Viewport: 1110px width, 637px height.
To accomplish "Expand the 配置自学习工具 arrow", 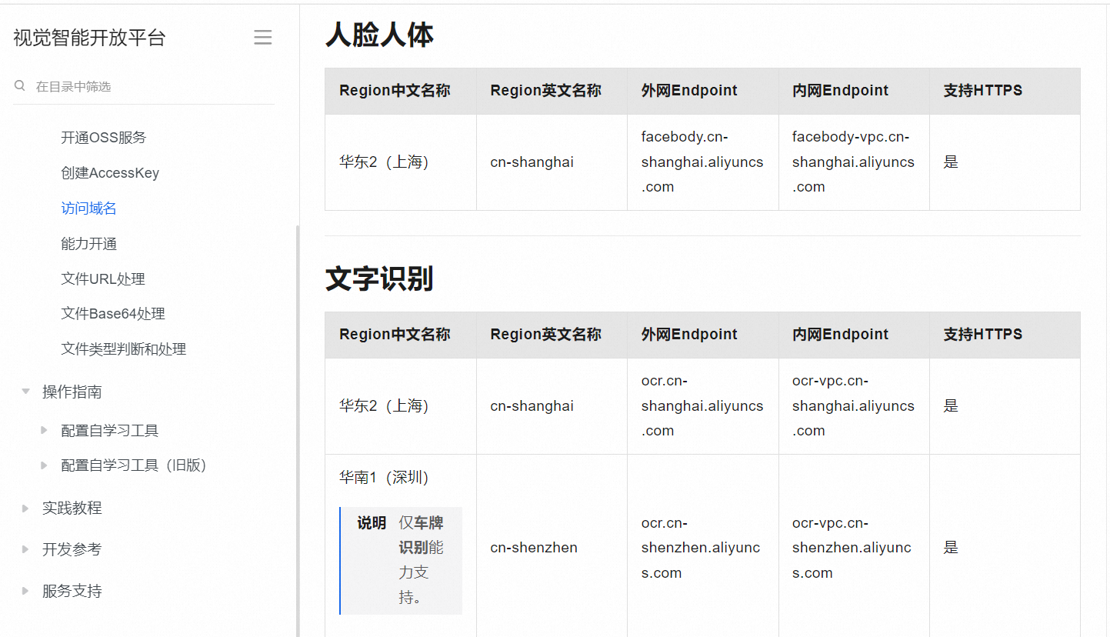I will (45, 430).
